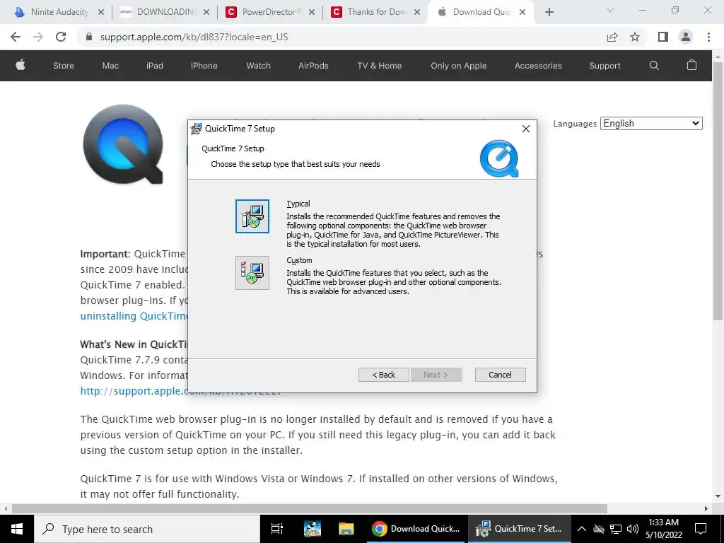Open Chrome profile menu

pyautogui.click(x=686, y=37)
